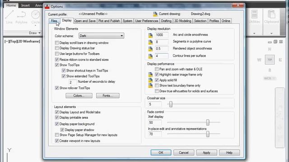Toggle Show rollover ToolTips
The width and height of the screenshot is (289, 162).
tap(57, 88)
